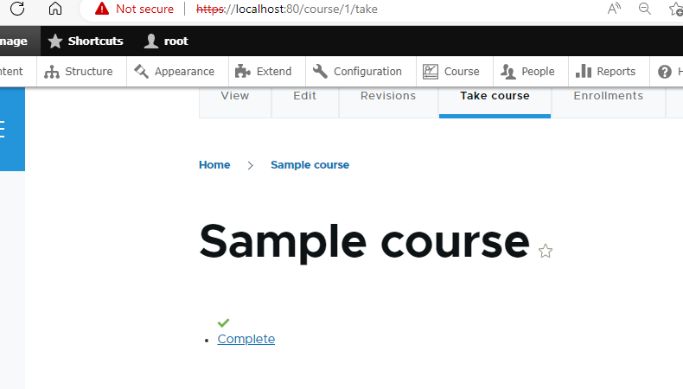This screenshot has height=389, width=683.
Task: Open the root user menu
Action: pos(166,41)
